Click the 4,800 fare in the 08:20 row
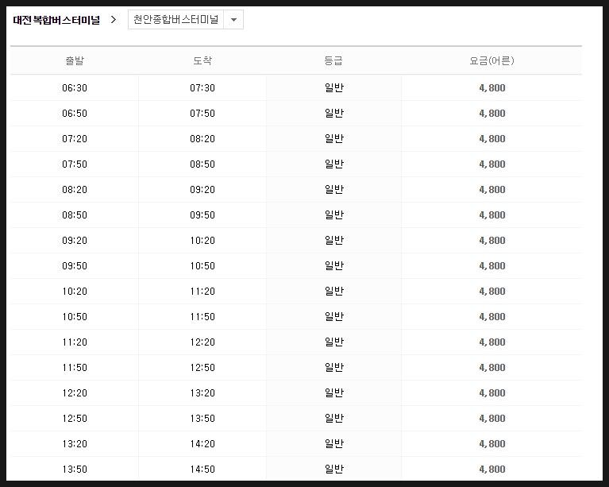The width and height of the screenshot is (609, 487). coord(492,190)
